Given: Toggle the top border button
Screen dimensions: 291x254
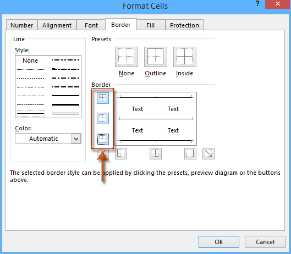Looking at the screenshot, I should click(103, 98).
